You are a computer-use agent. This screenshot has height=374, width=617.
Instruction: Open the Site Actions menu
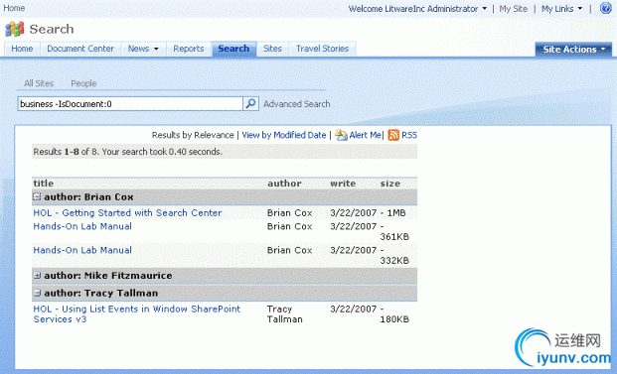pos(573,50)
